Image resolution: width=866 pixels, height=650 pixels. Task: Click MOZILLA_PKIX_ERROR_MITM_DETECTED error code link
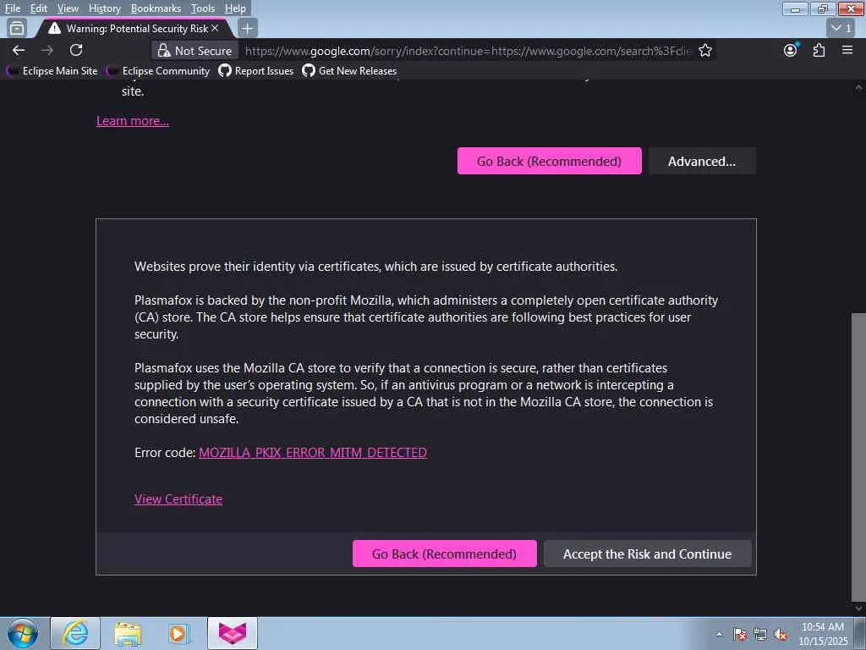tap(313, 453)
